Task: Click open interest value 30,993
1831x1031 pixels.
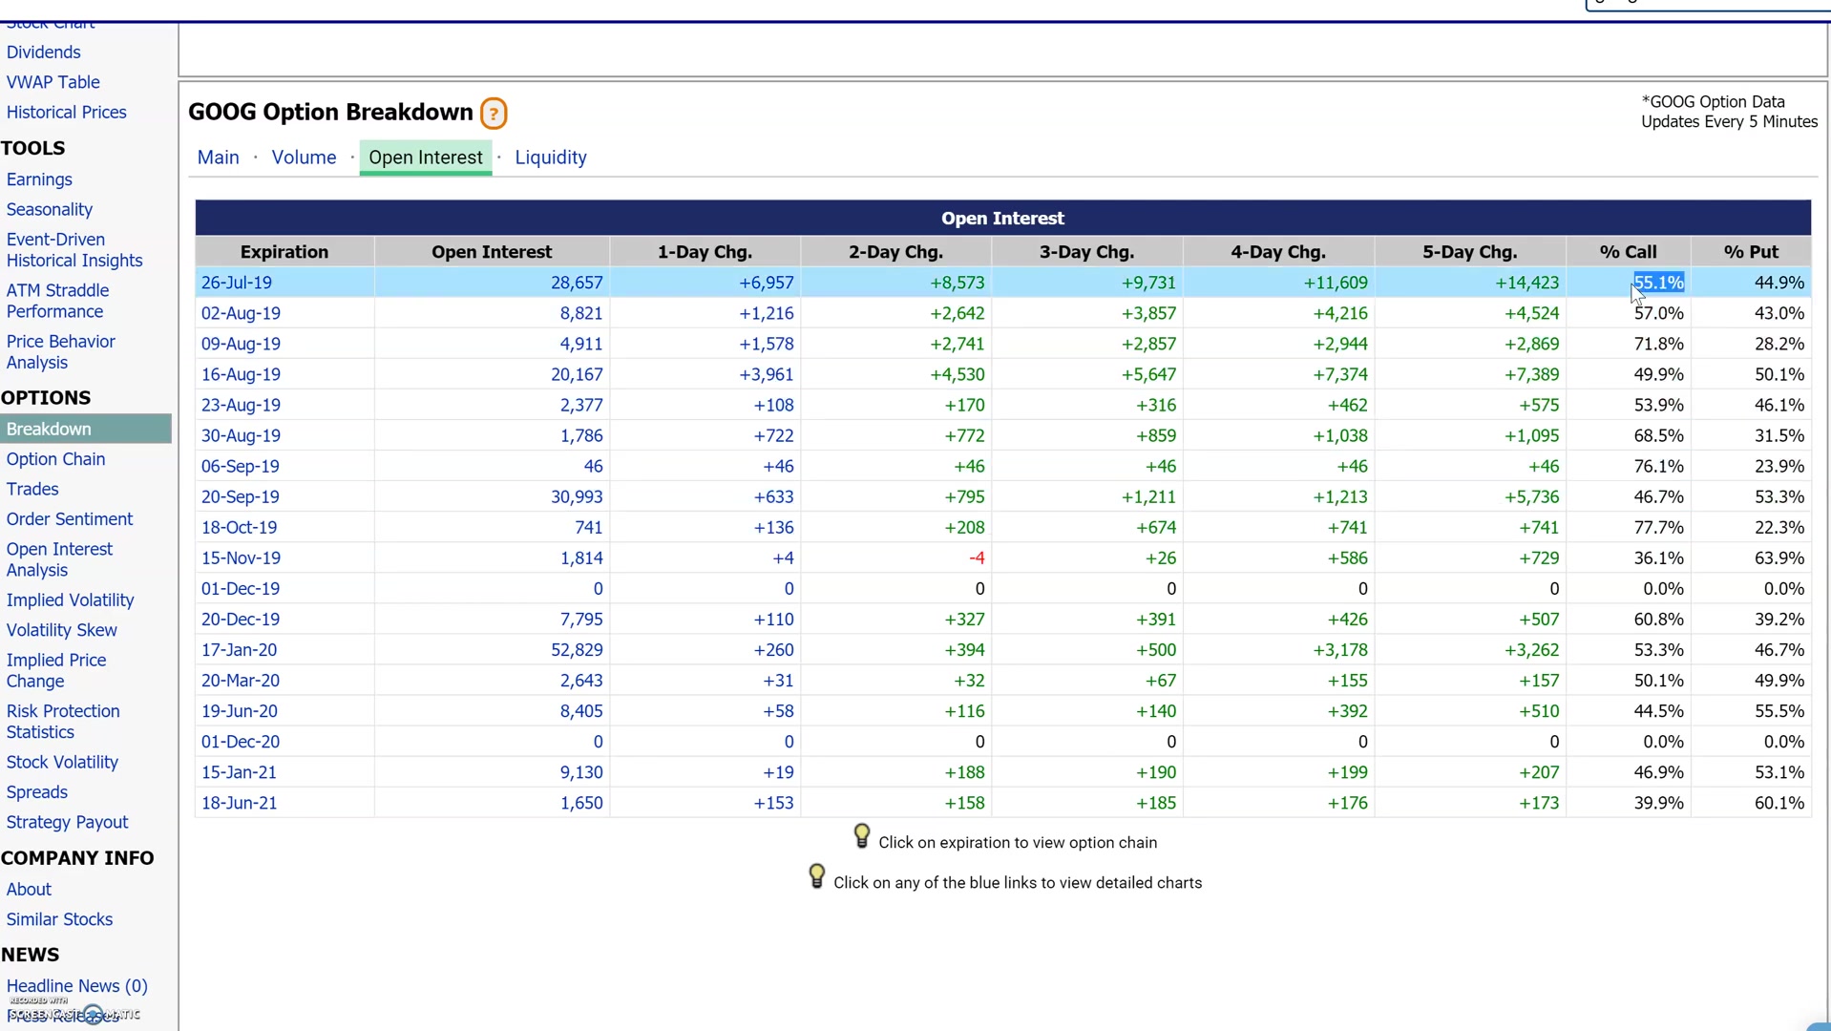Action: (577, 497)
